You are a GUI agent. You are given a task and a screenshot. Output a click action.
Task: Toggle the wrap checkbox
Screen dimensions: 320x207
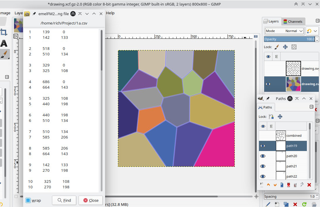click(28, 200)
